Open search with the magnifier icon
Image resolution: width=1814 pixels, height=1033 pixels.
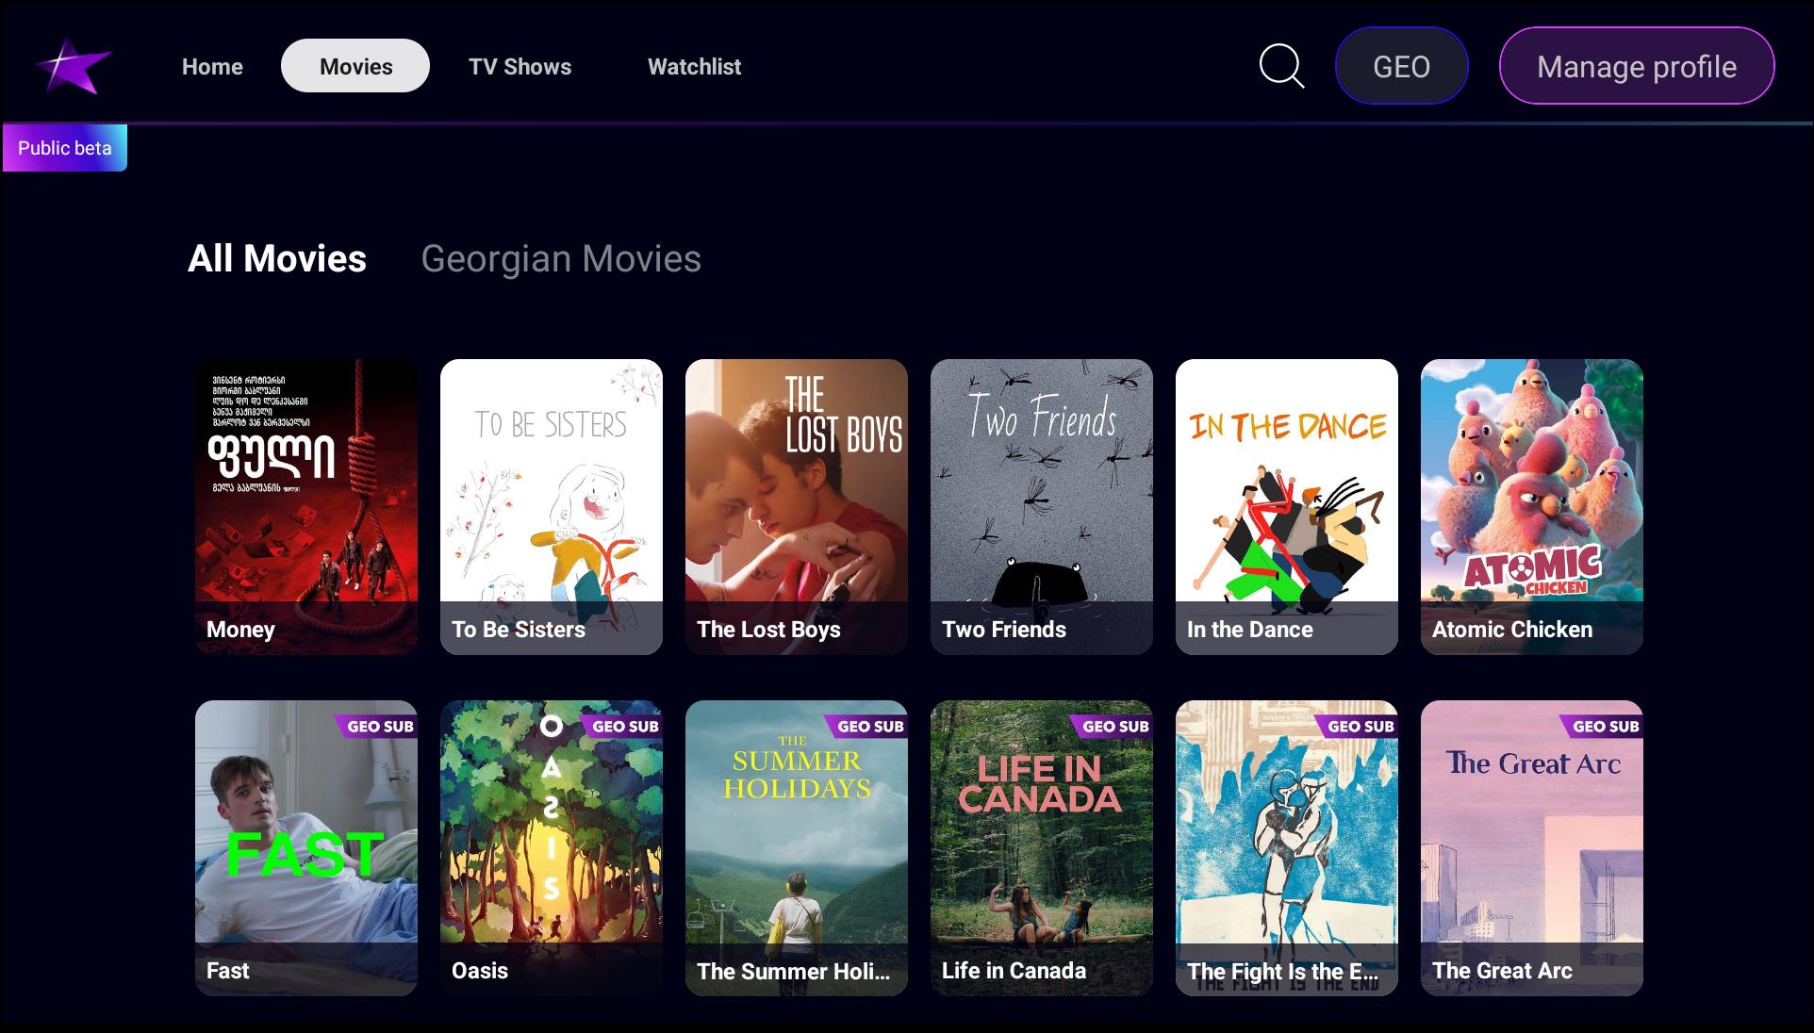(x=1281, y=66)
